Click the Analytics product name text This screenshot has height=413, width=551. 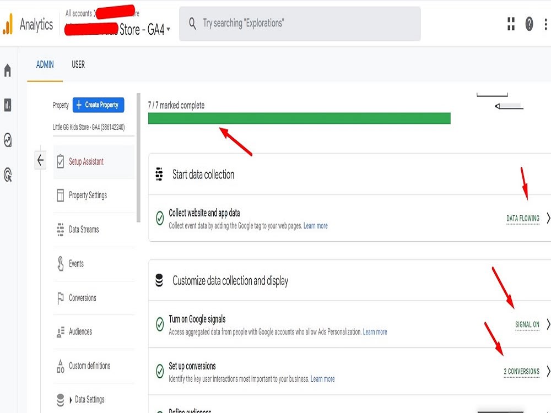point(36,25)
